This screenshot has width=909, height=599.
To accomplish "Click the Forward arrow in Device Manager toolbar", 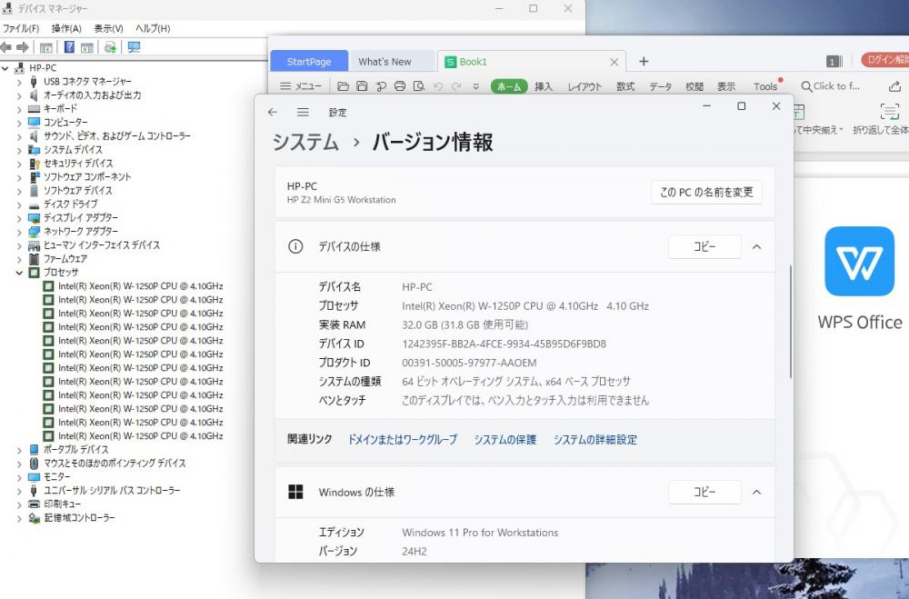I will (x=23, y=47).
